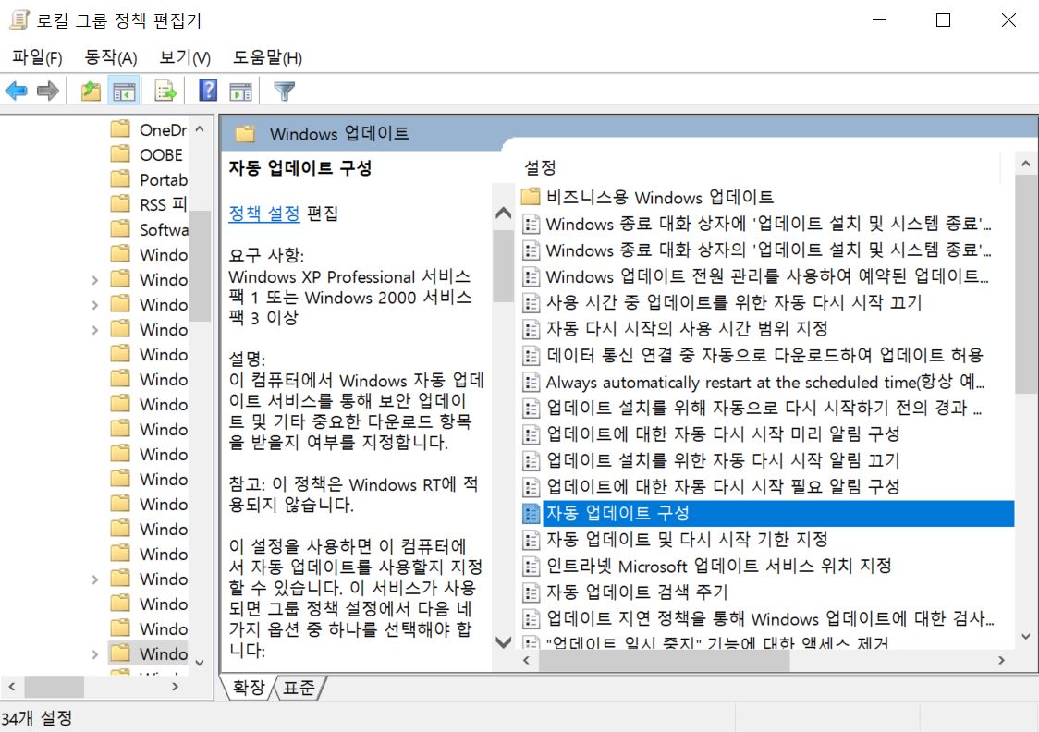Click the policy icon of 자동 업데이트 검색 주기
Image resolution: width=1039 pixels, height=732 pixels.
coord(531,592)
